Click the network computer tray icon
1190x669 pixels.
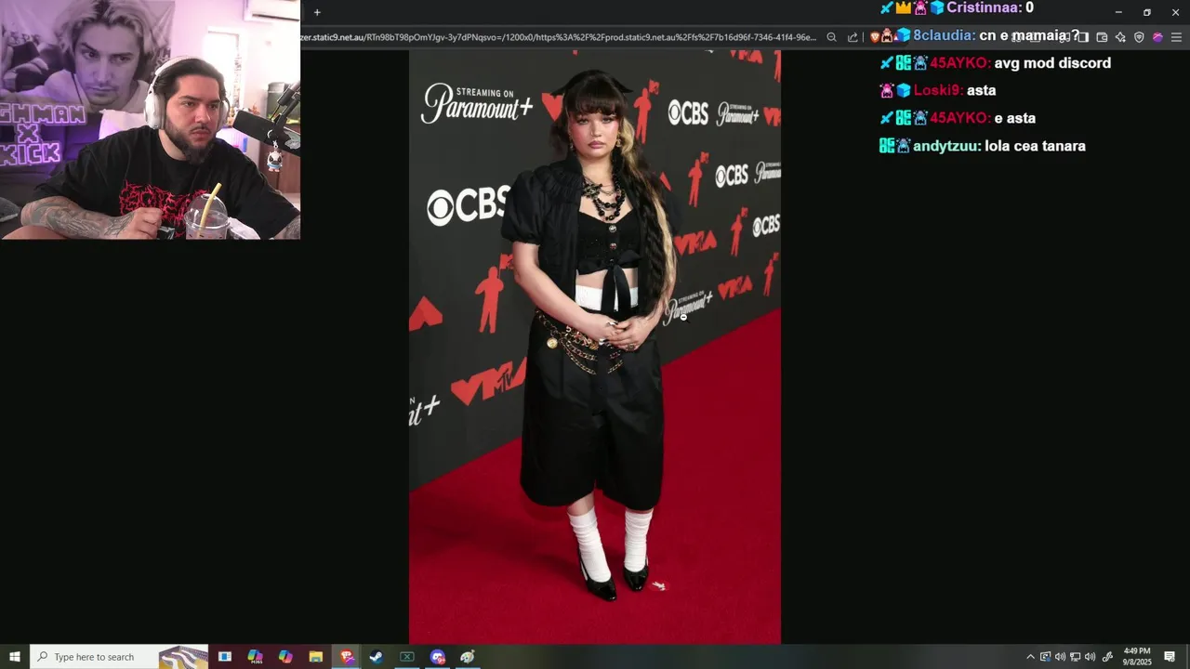point(1075,657)
